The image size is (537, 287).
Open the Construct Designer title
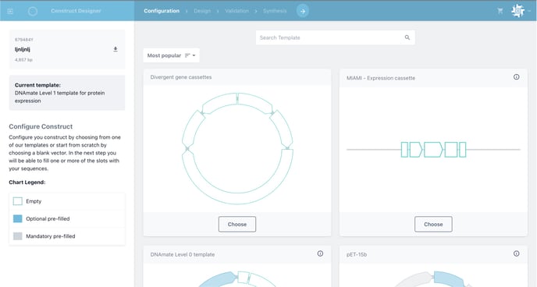76,11
